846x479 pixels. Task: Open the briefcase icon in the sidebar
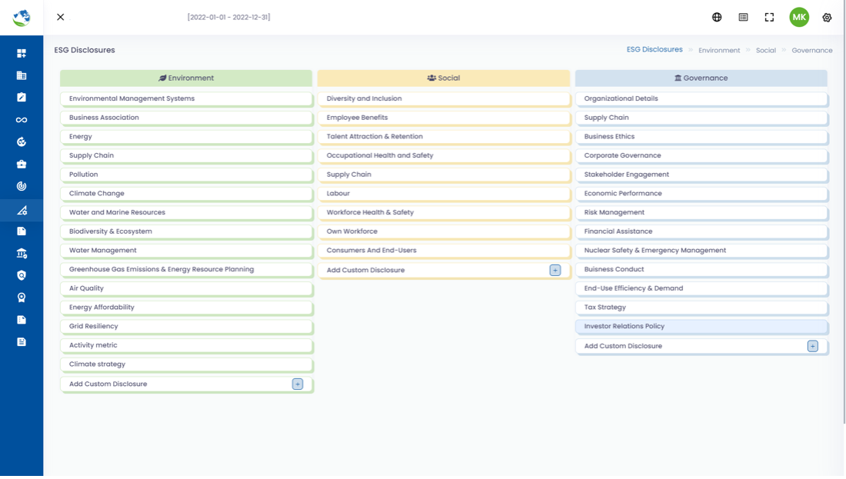[x=21, y=164]
